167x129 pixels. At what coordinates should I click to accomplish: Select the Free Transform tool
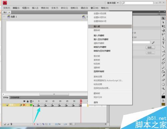point(163,26)
